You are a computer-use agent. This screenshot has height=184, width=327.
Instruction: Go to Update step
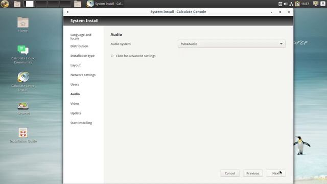tap(76, 113)
